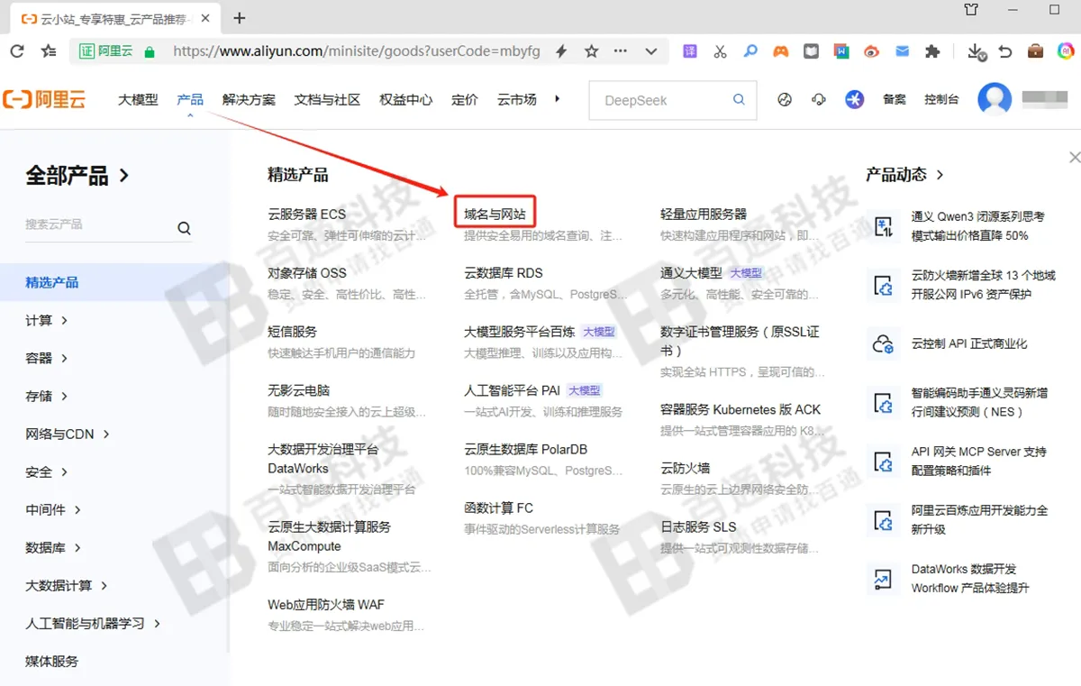
Task: Open the puzzle-piece extensions manager
Action: point(932,51)
